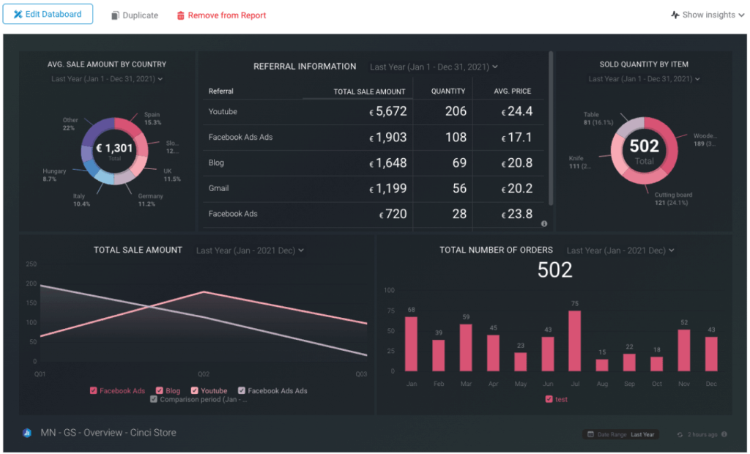The height and width of the screenshot is (454, 750).
Task: Click the Facebook Ads Ads referral row
Action: click(373, 138)
